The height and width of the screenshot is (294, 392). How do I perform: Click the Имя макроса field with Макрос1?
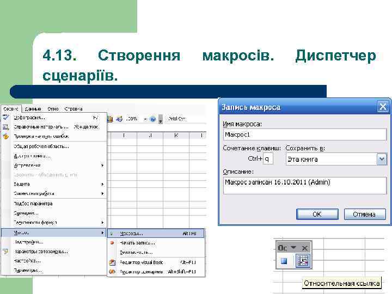[x=305, y=134]
